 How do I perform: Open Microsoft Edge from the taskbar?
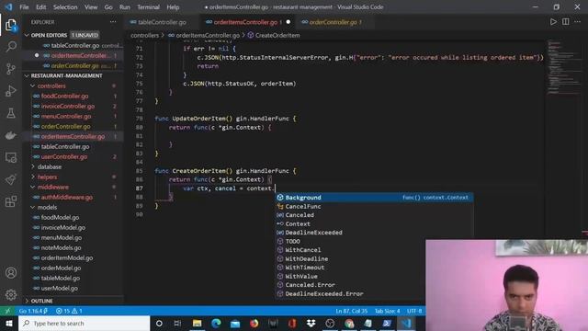coord(216,323)
